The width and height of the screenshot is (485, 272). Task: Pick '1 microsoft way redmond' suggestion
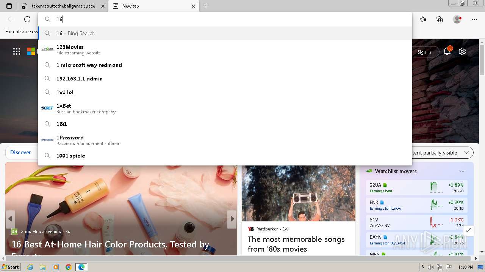click(x=225, y=65)
